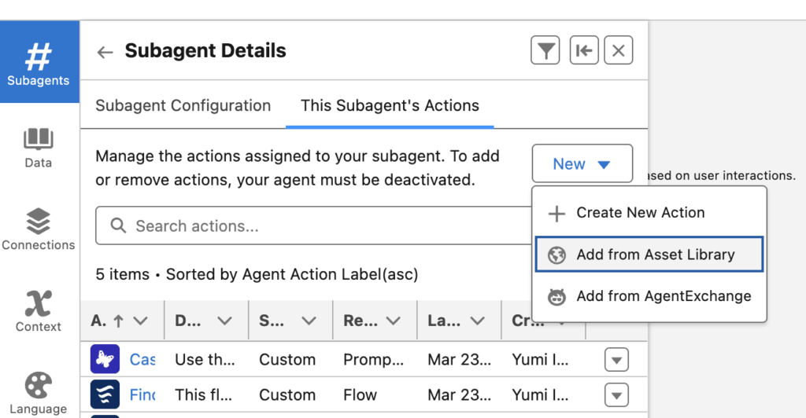Image resolution: width=806 pixels, height=418 pixels.
Task: Click the 'Use th...' description cell
Action: [x=205, y=360]
